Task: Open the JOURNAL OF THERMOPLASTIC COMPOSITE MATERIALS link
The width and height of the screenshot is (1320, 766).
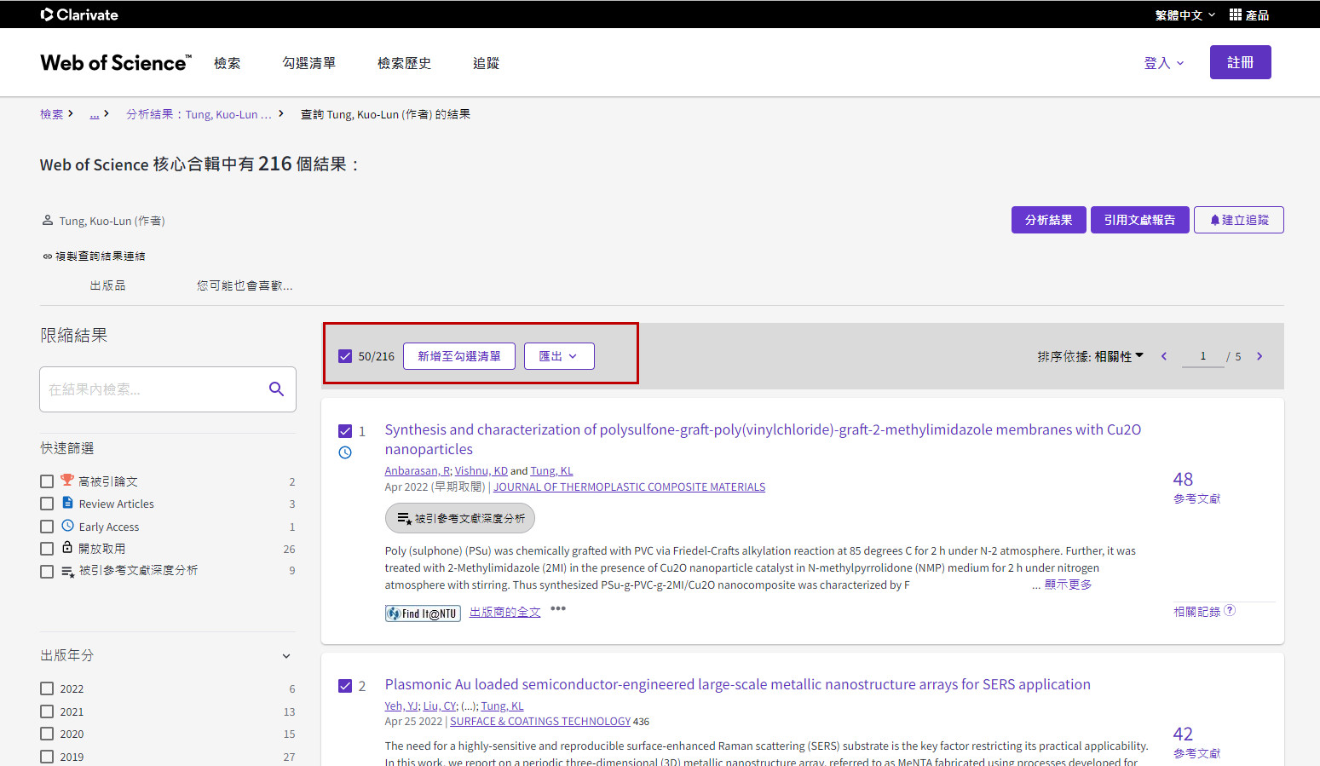Action: coord(629,487)
